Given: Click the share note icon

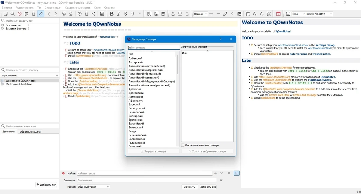Looking at the screenshot, I should point(94,14).
